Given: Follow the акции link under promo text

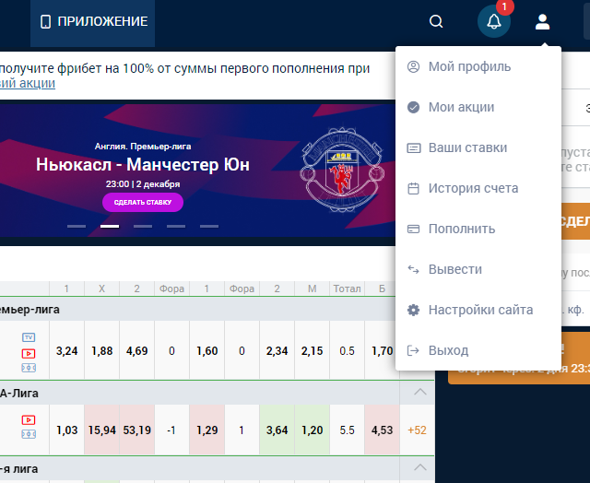Looking at the screenshot, I should tap(27, 83).
